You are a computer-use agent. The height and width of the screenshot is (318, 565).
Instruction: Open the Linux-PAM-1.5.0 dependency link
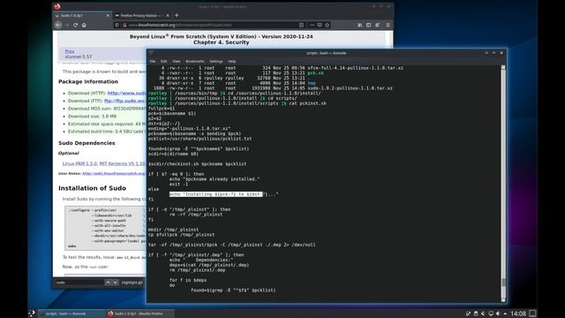pyautogui.click(x=79, y=163)
